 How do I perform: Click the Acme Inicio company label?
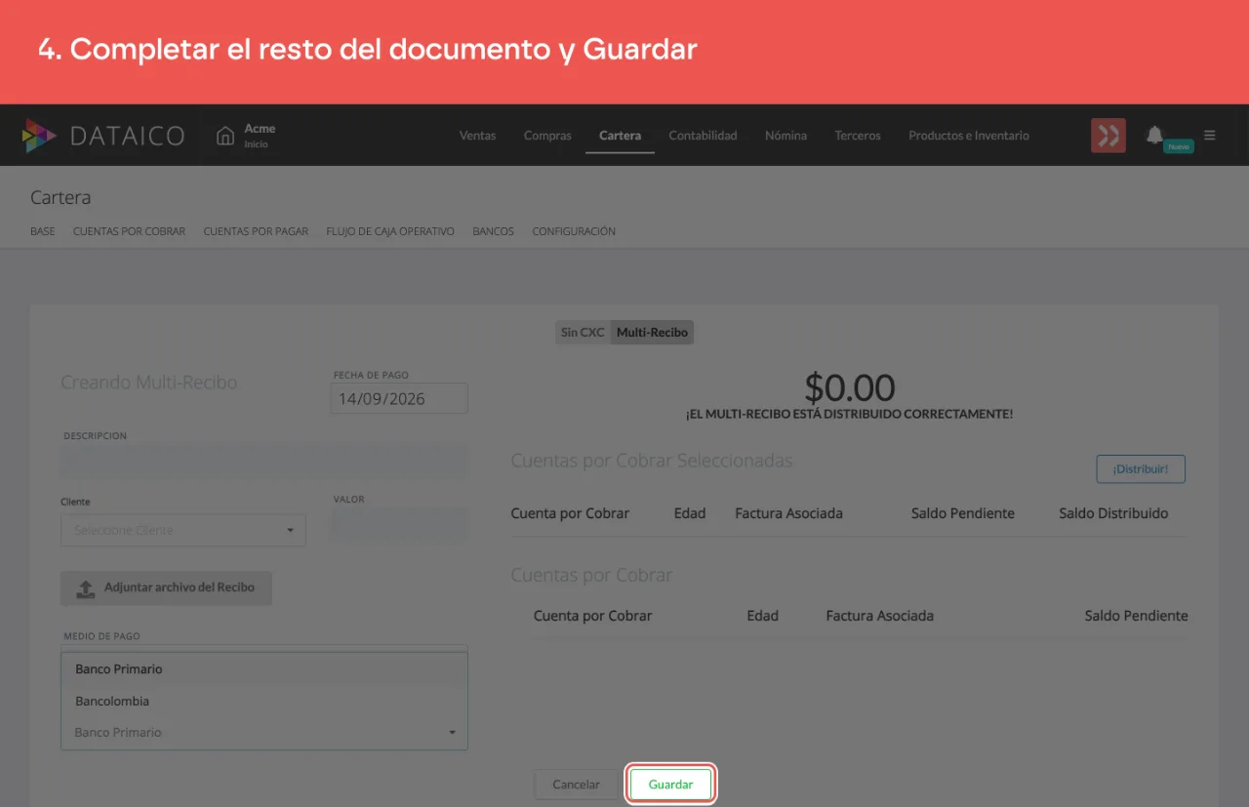[260, 136]
